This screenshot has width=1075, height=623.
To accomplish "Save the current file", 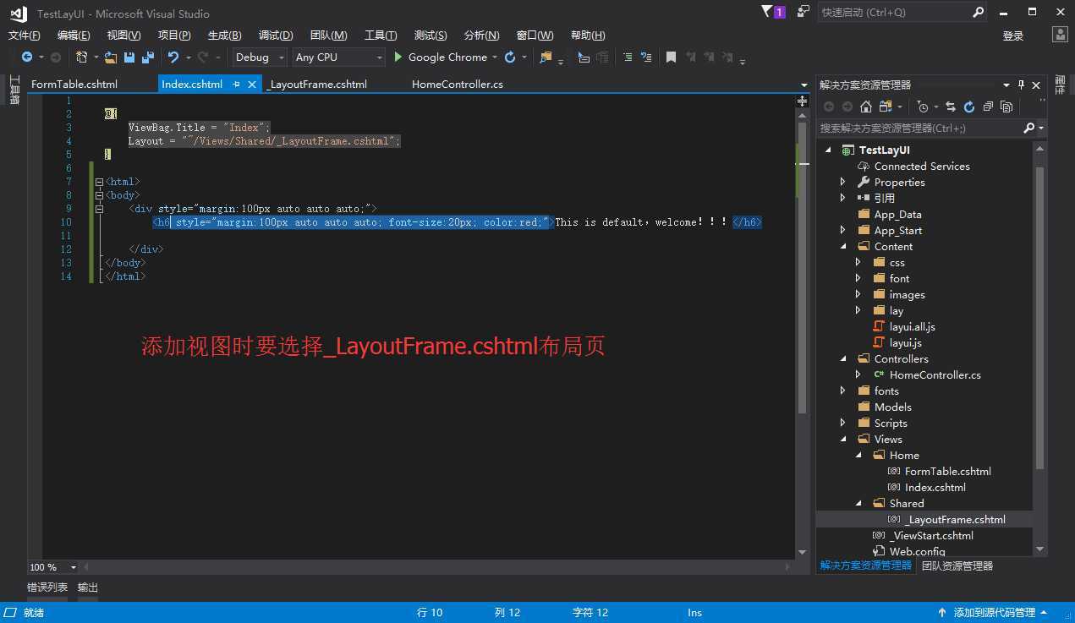I will [129, 57].
